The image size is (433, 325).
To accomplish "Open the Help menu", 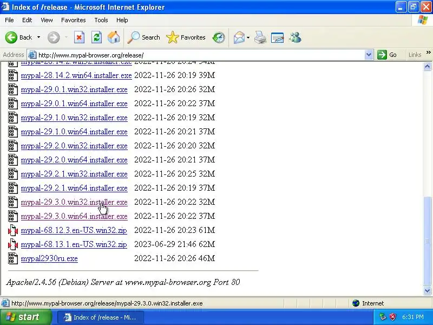I will (122, 20).
